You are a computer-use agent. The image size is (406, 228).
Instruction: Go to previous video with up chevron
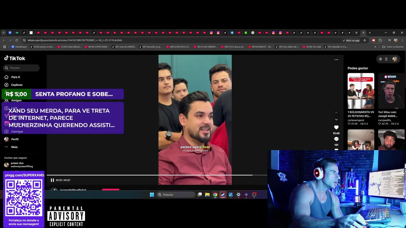point(336,112)
